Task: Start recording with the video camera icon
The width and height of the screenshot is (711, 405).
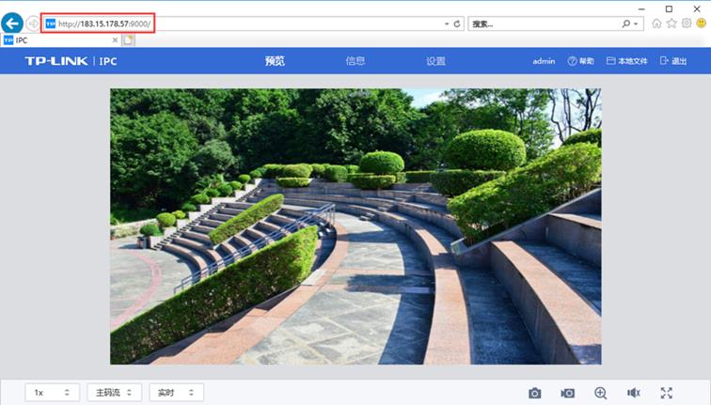Action: point(567,393)
